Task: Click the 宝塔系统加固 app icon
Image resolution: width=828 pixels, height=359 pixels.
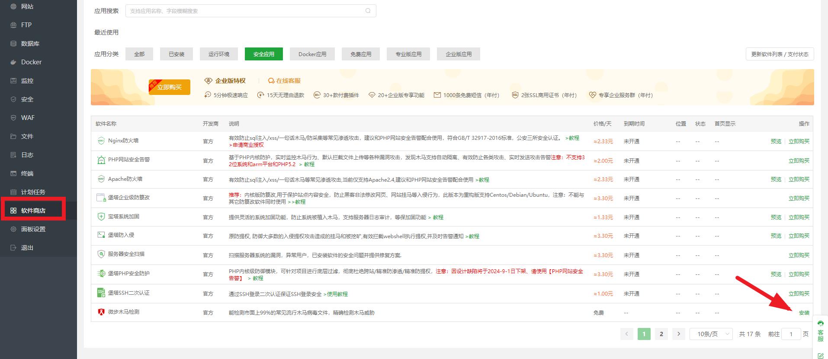Action: pyautogui.click(x=101, y=217)
